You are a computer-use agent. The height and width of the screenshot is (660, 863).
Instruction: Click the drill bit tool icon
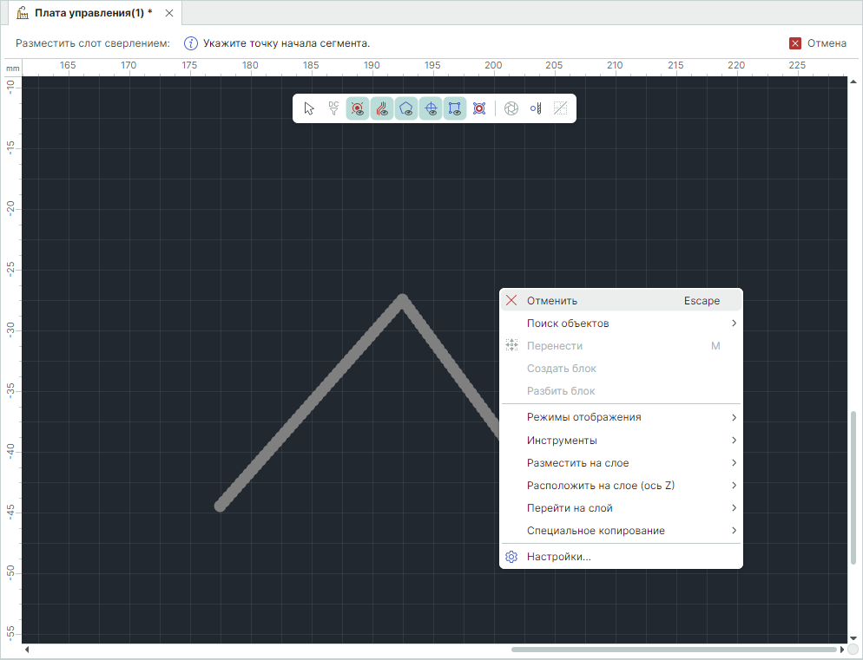(x=536, y=108)
